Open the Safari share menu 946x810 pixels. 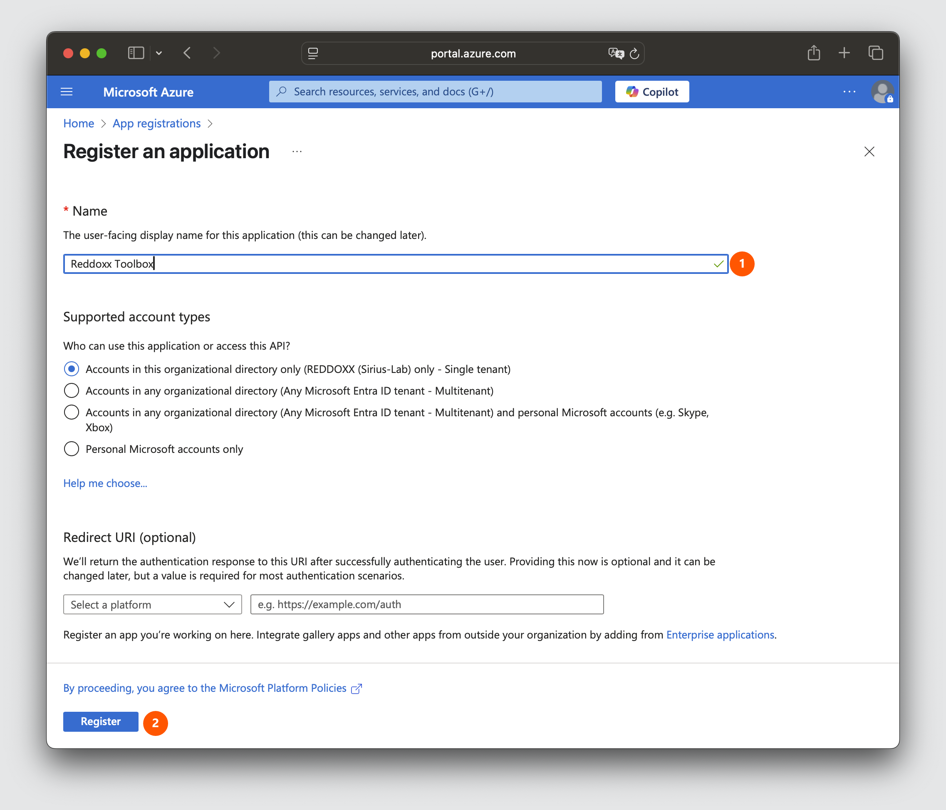point(814,53)
